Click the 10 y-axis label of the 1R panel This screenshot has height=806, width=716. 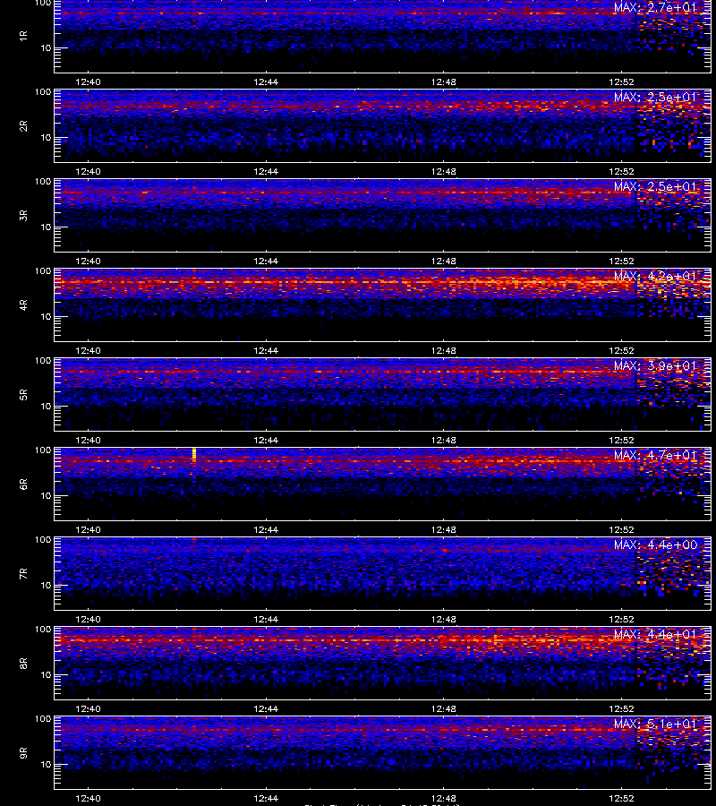[46, 48]
